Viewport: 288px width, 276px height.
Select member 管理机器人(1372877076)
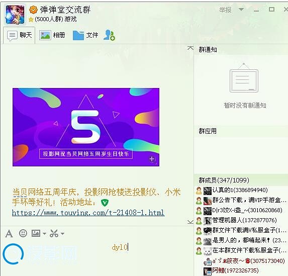click(x=241, y=221)
